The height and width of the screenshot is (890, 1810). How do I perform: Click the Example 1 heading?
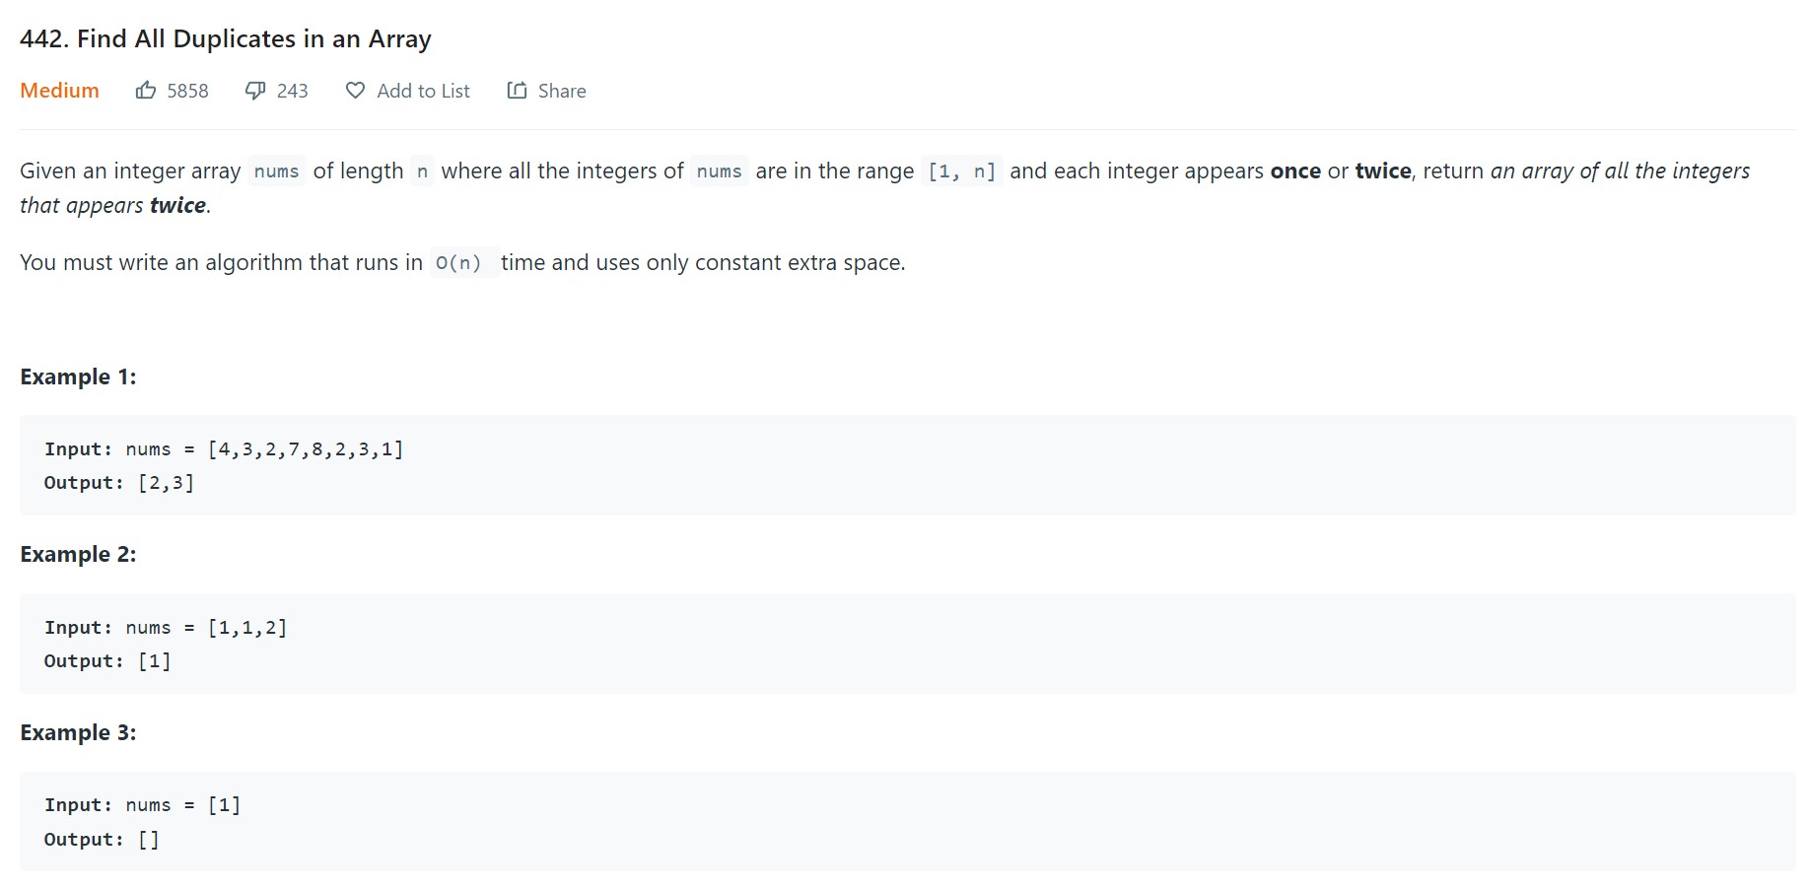(78, 377)
